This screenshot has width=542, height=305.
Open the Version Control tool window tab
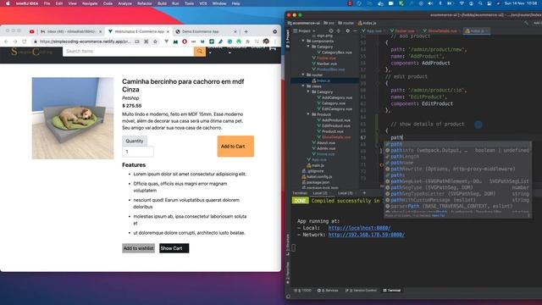362,291
